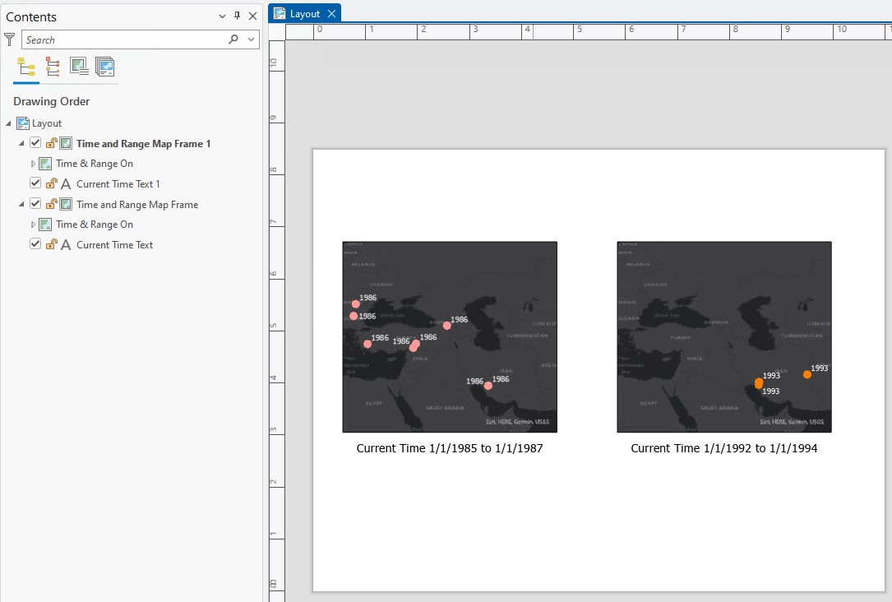Screen dimensions: 892x602
Task: Click the filter funnel icon above the search box
Action: click(10, 39)
